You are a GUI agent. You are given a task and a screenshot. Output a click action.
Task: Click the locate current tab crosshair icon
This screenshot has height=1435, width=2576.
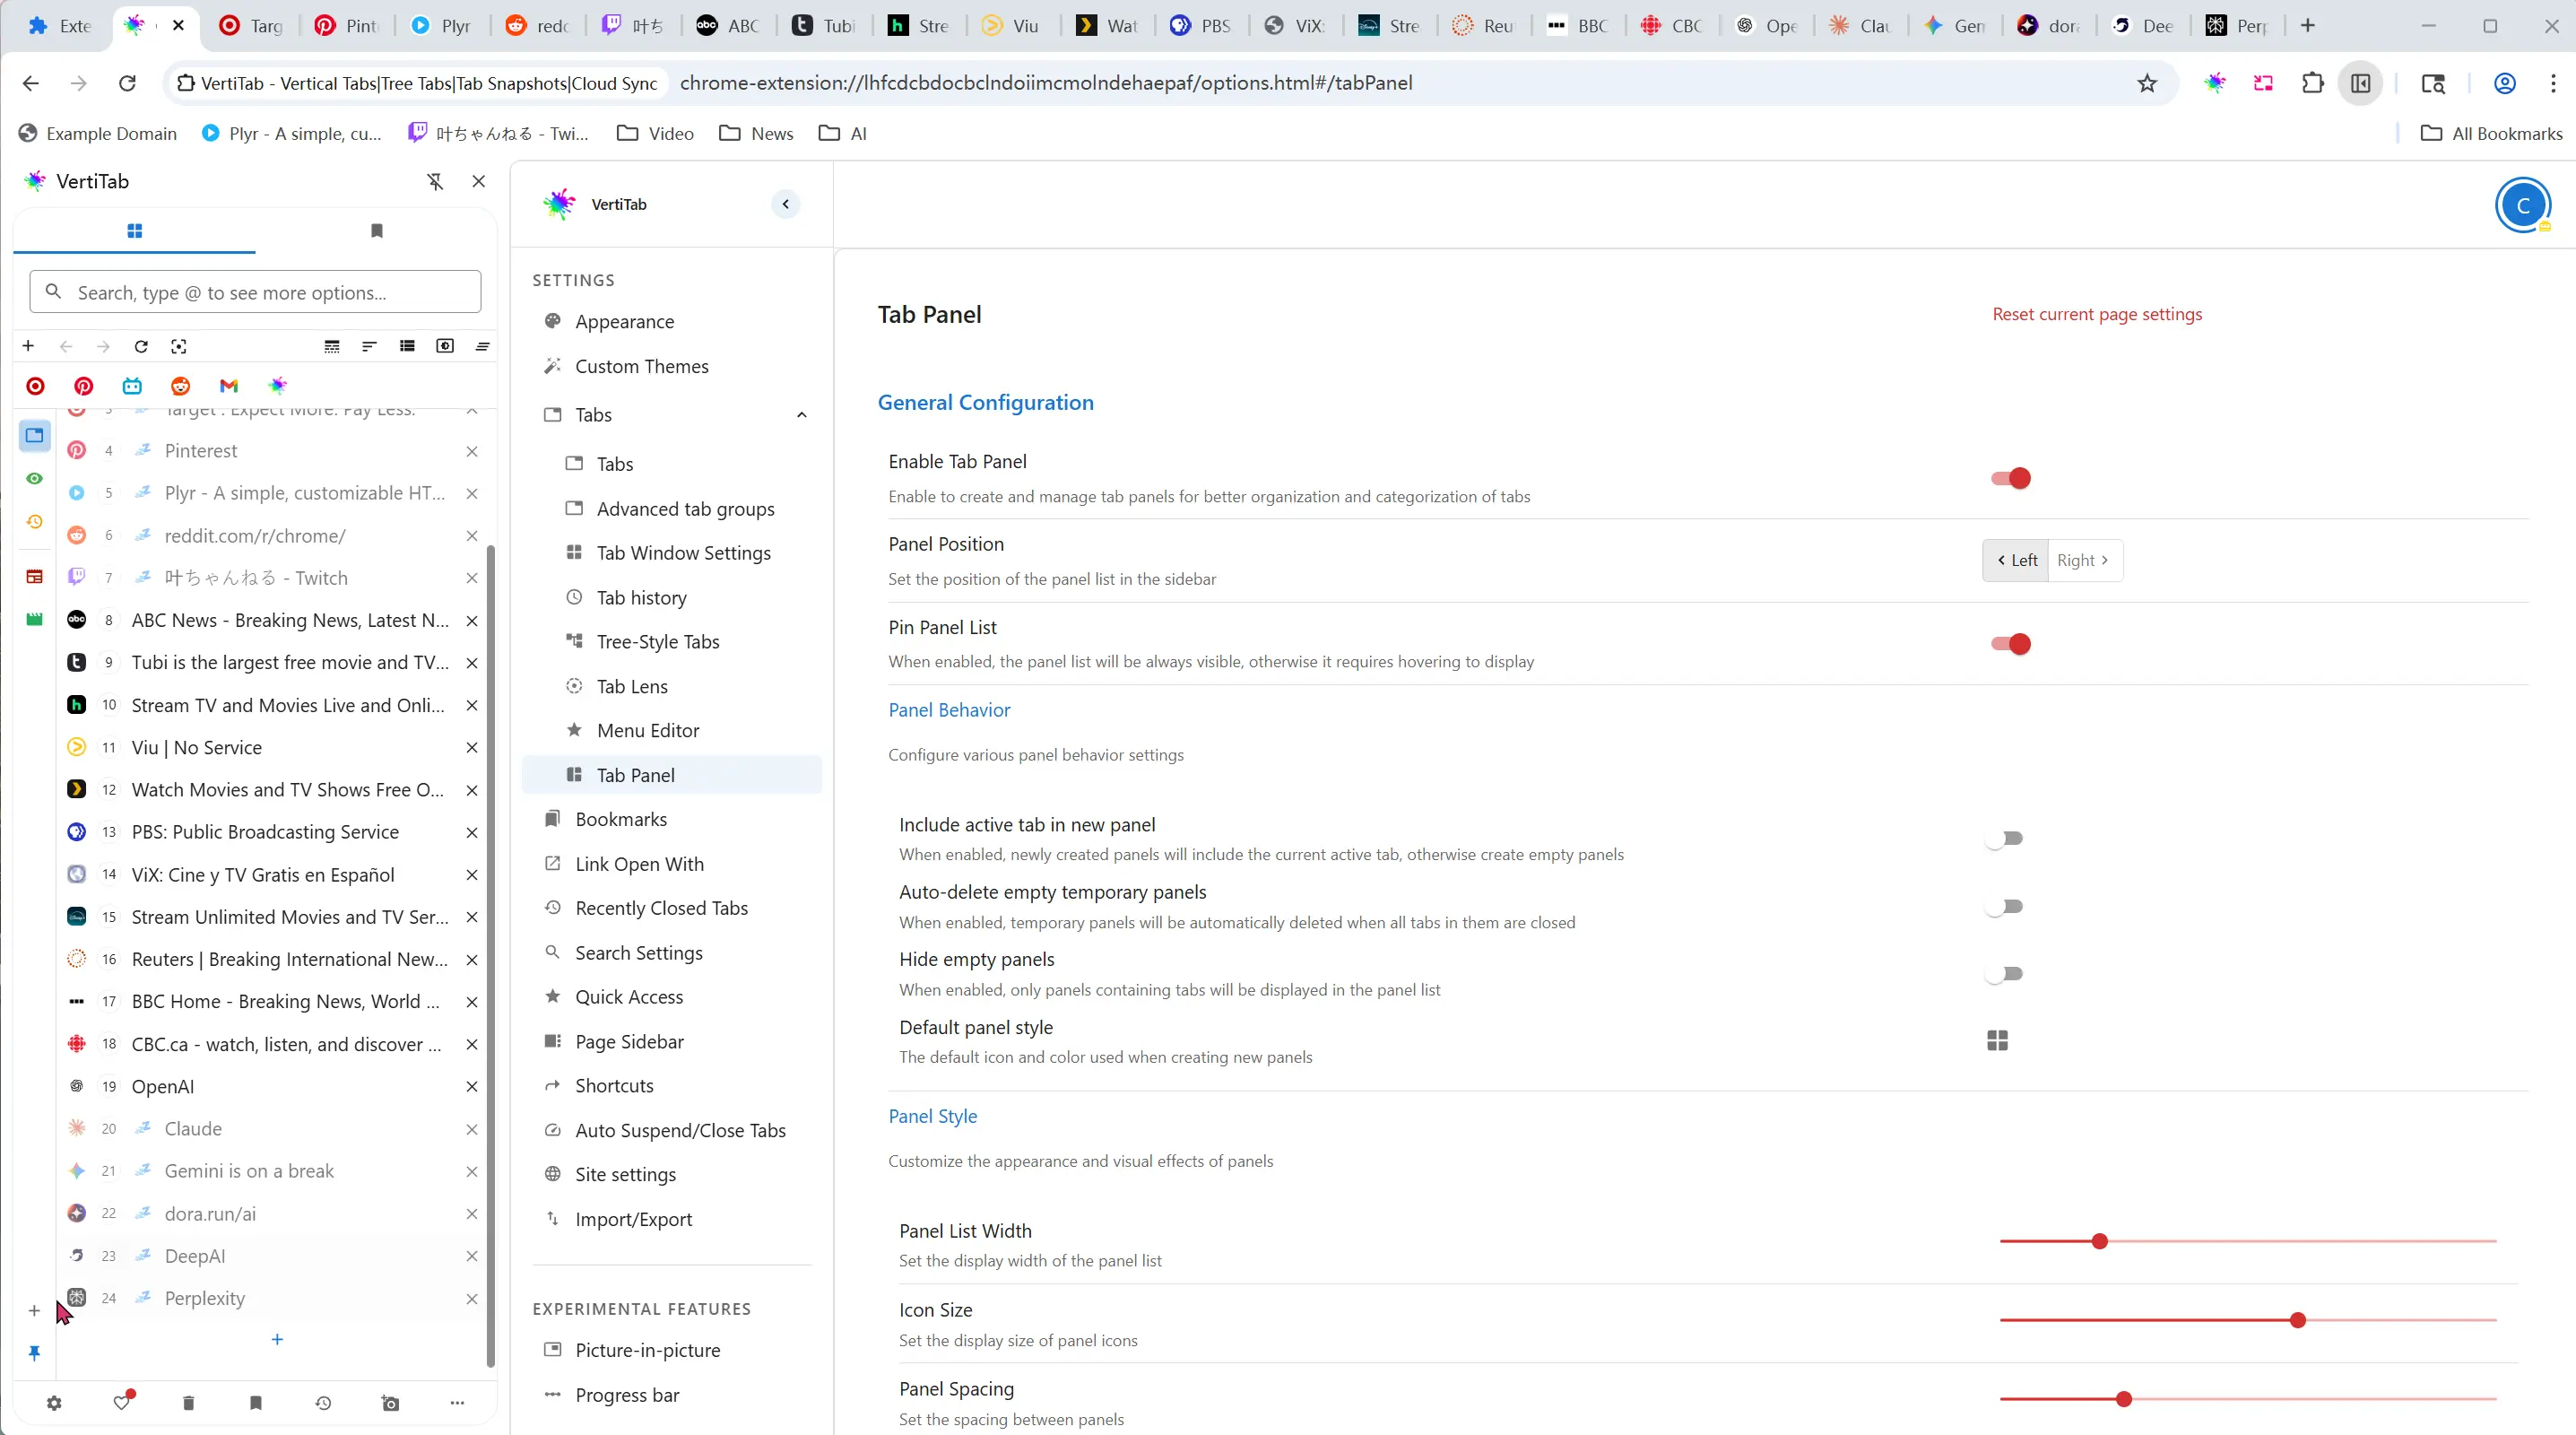pyautogui.click(x=179, y=346)
